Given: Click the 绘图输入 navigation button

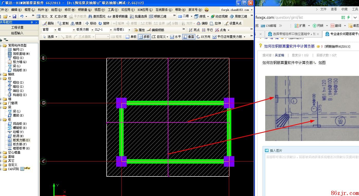Looking at the screenshot, I should [x=17, y=33].
